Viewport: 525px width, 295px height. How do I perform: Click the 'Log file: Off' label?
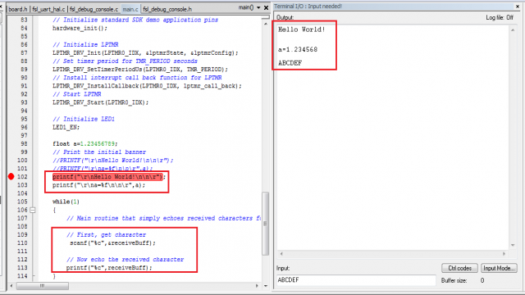[x=500, y=17]
